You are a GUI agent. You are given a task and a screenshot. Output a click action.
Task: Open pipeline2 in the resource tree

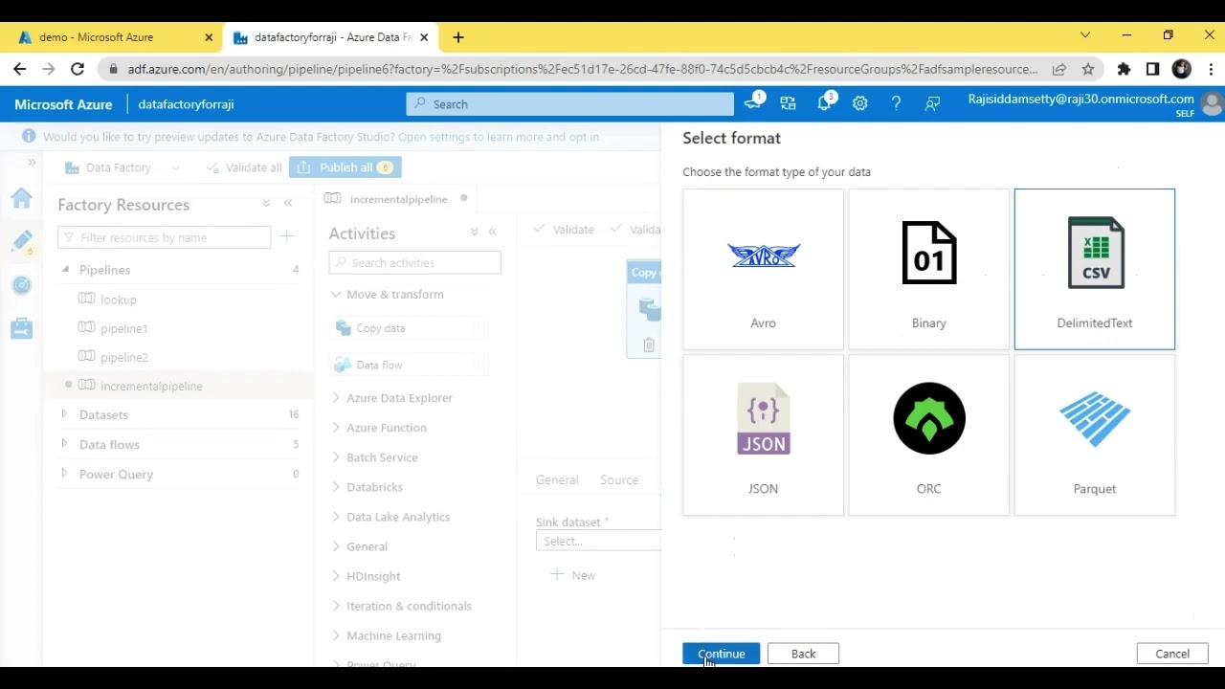click(123, 357)
